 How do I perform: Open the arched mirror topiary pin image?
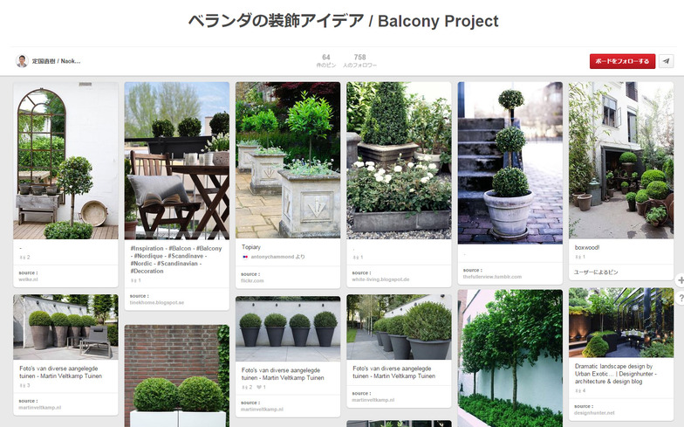pos(66,161)
